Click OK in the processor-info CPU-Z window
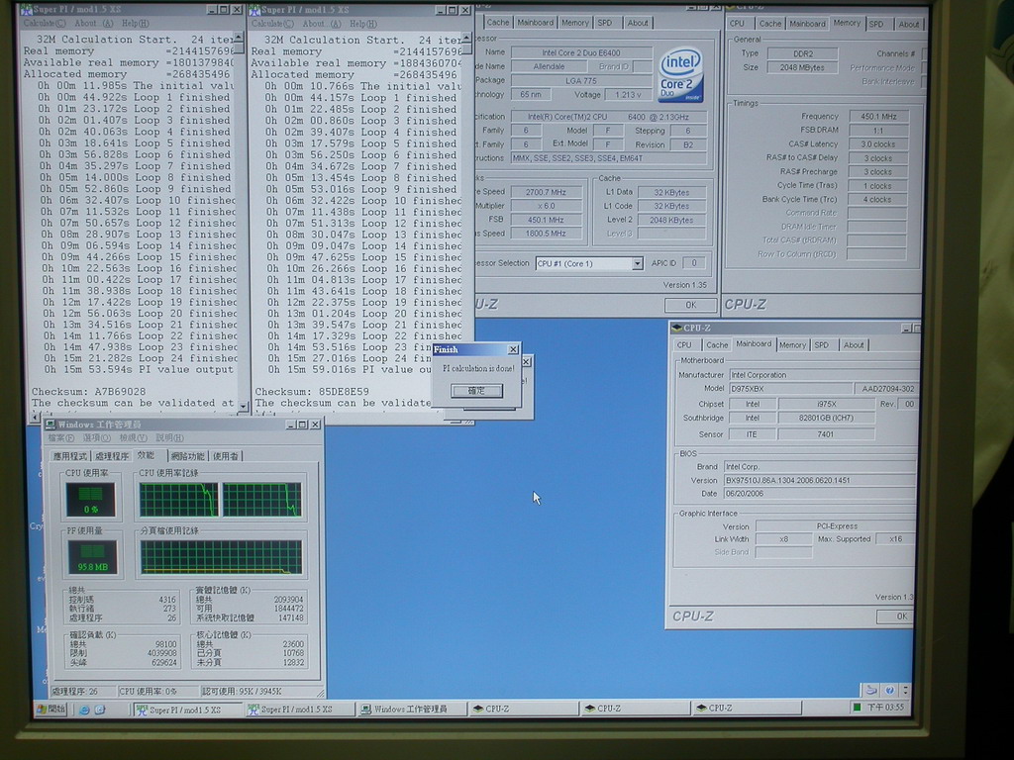Image resolution: width=1014 pixels, height=760 pixels. click(690, 305)
